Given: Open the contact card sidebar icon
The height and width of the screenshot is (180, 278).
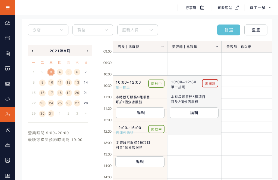Looking at the screenshot, I should [7, 160].
